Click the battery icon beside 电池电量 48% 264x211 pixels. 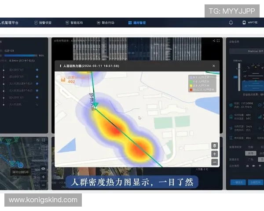click(x=231, y=116)
